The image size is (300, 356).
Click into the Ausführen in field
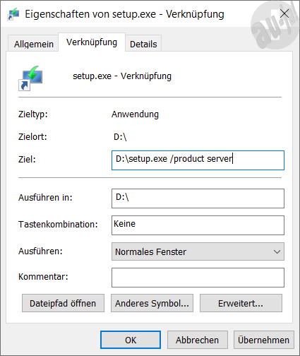tap(198, 198)
